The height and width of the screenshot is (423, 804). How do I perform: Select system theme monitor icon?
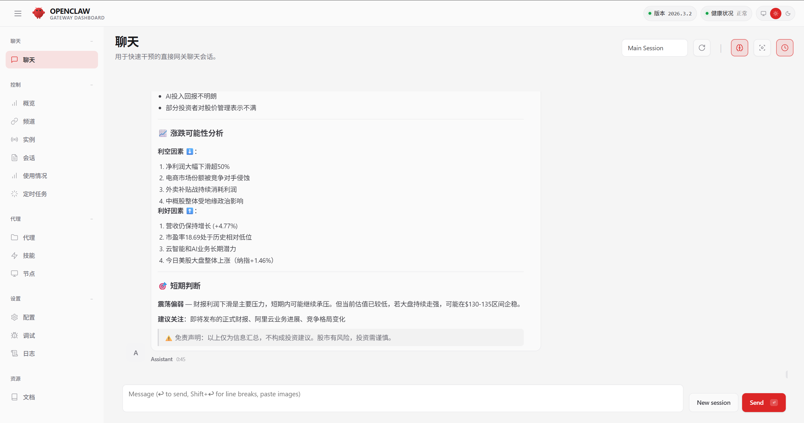pos(763,14)
